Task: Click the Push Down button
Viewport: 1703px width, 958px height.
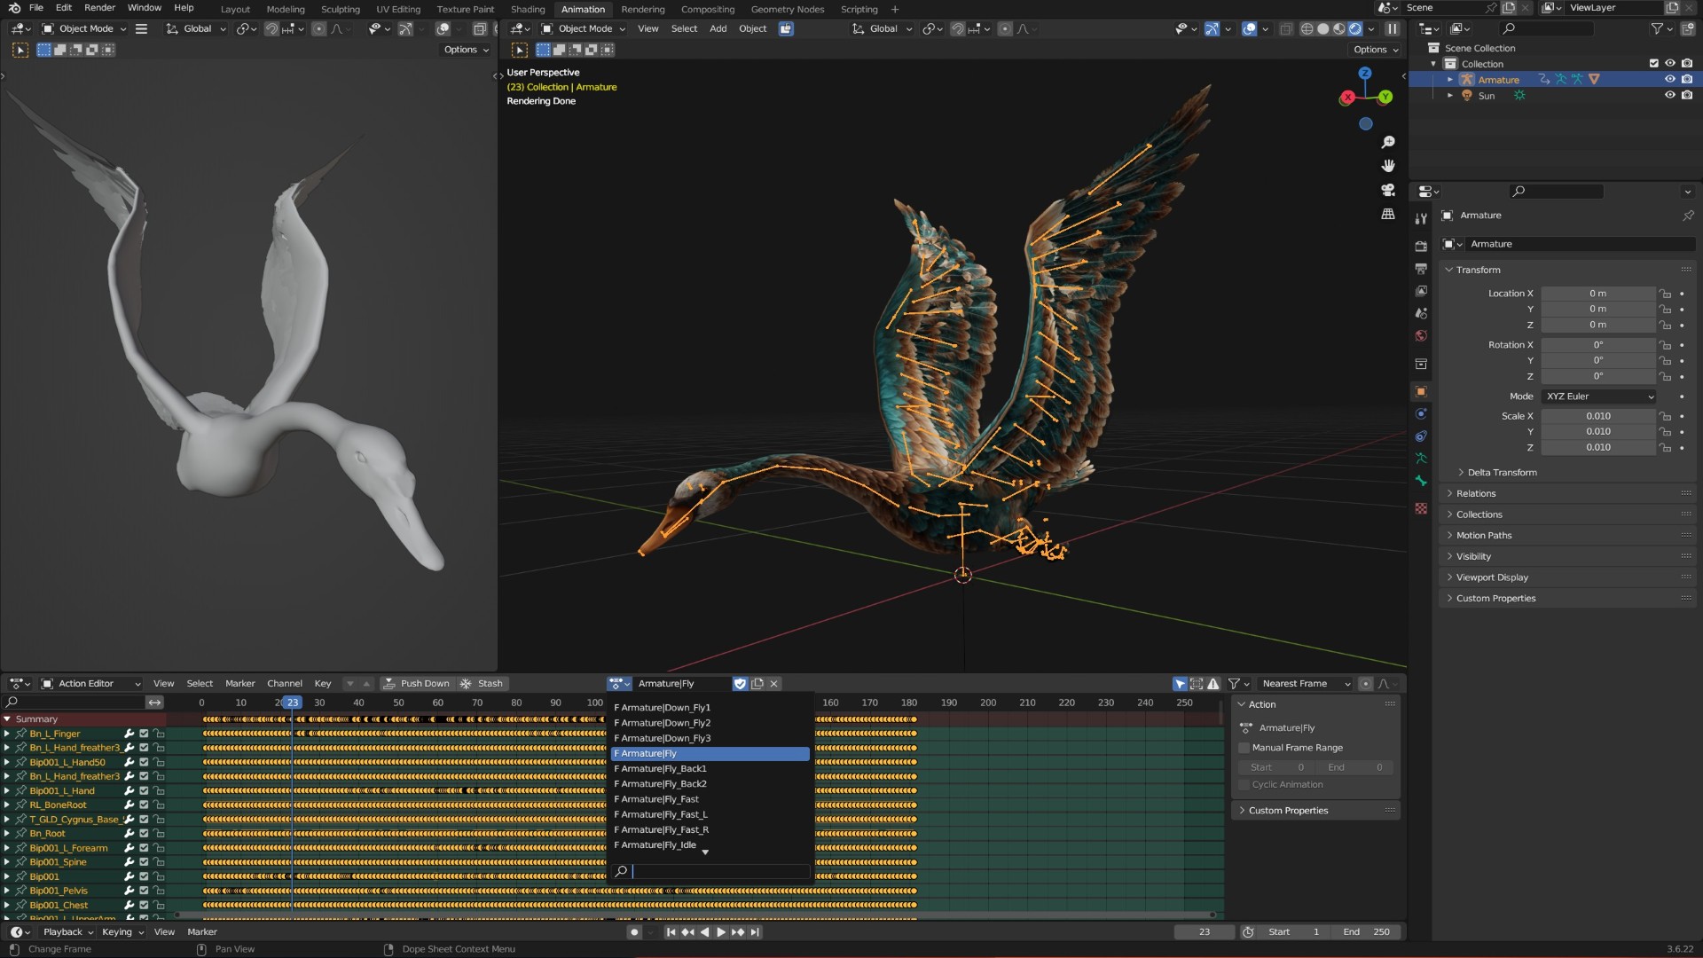Action: pos(417,683)
